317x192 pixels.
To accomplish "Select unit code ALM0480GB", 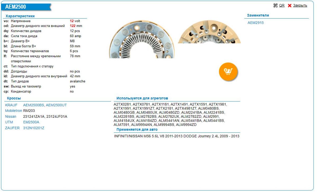I will pos(124,112).
